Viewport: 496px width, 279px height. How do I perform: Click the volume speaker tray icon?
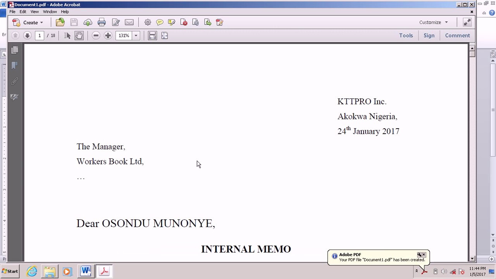(444, 272)
